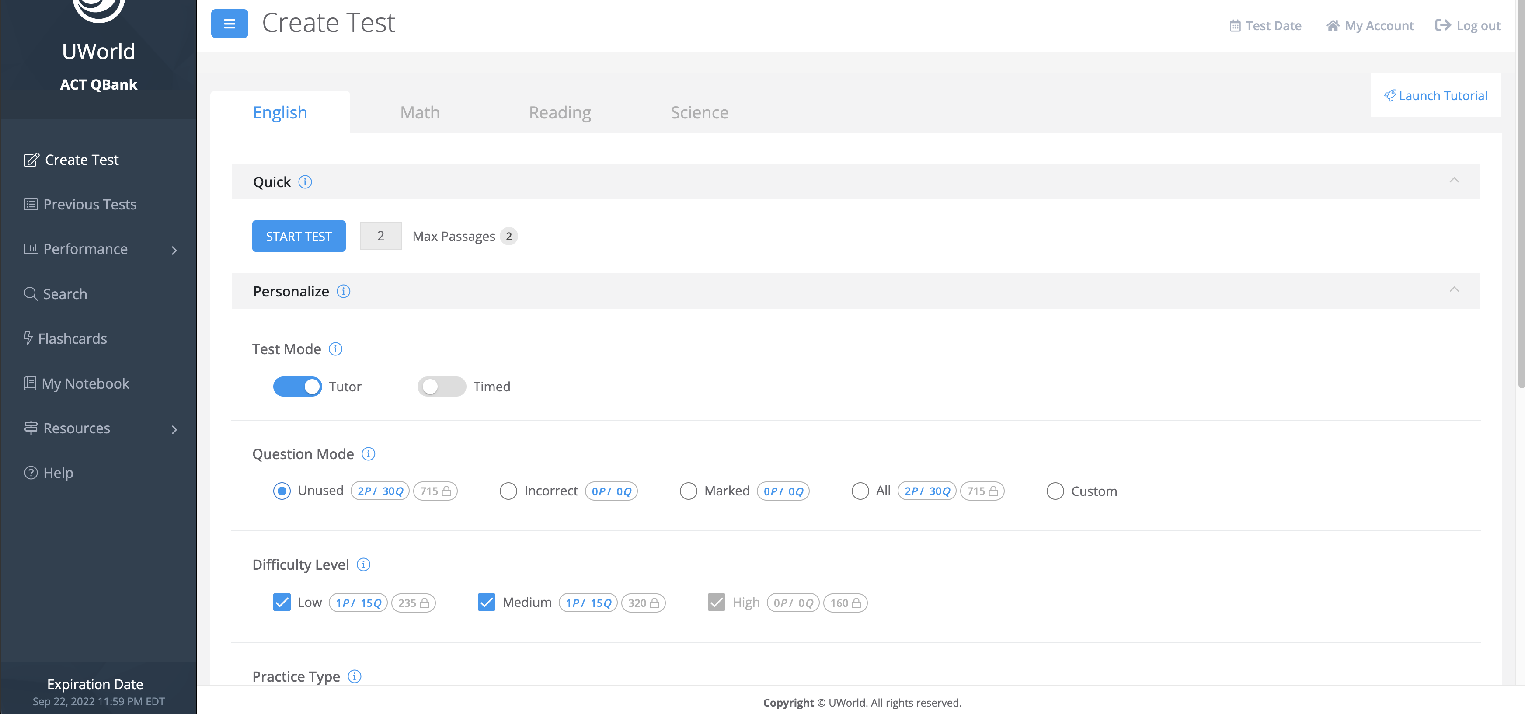This screenshot has width=1525, height=714.
Task: Click the Question Mode info icon
Action: pos(368,454)
